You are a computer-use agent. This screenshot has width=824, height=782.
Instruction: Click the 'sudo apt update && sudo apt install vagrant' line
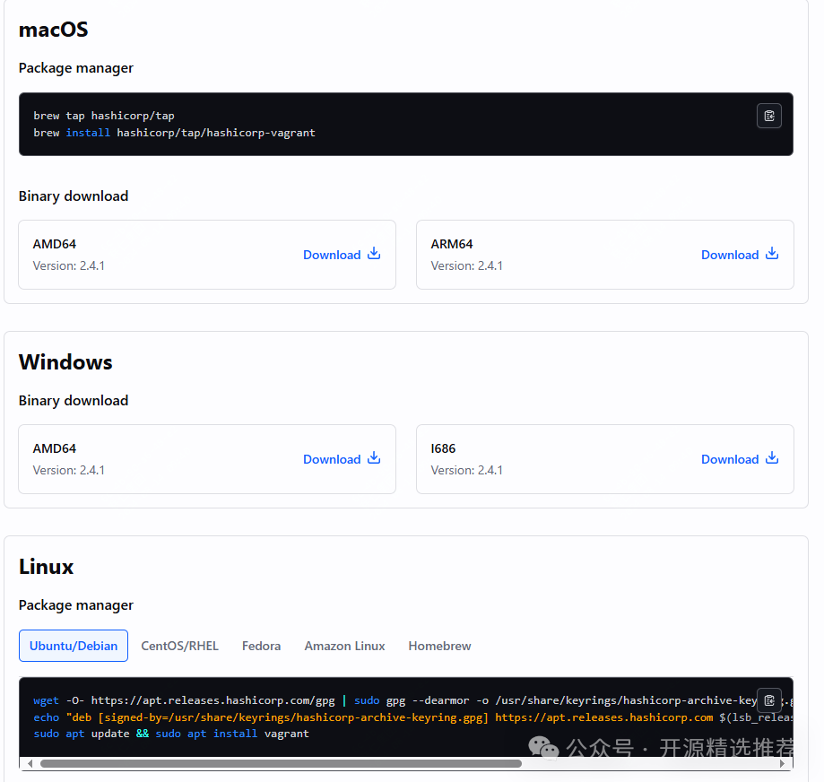pos(171,734)
